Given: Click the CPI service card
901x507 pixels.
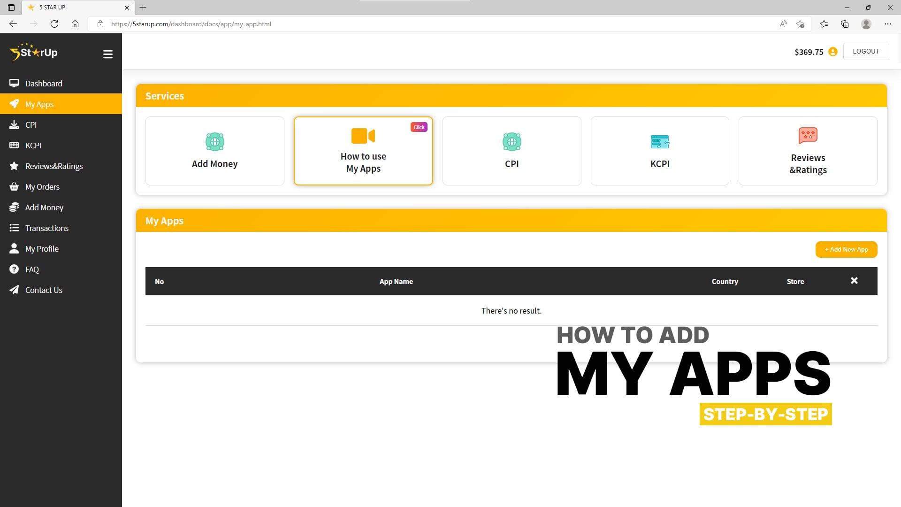Looking at the screenshot, I should (x=512, y=151).
